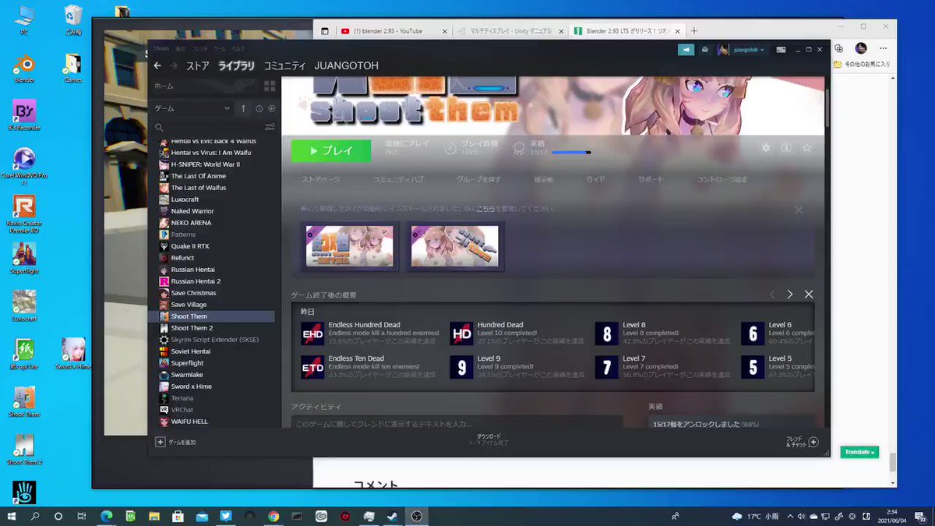This screenshot has width=935, height=526.
Task: Switch to Big Picture mode icon
Action: click(x=779, y=49)
